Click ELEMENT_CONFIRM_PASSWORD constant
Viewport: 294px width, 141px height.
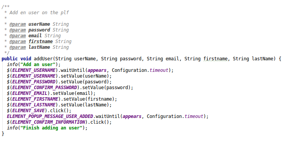click(45, 88)
